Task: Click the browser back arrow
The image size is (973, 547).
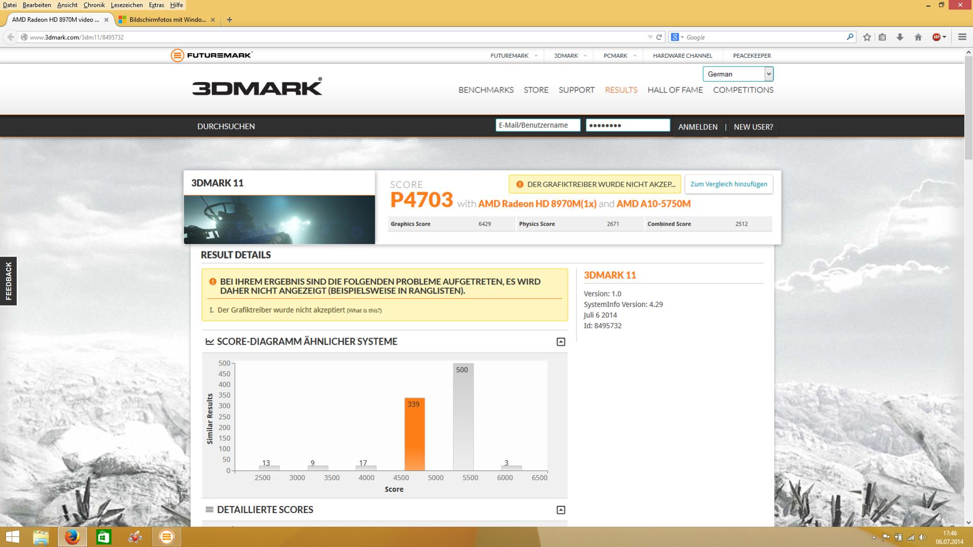Action: tap(11, 37)
